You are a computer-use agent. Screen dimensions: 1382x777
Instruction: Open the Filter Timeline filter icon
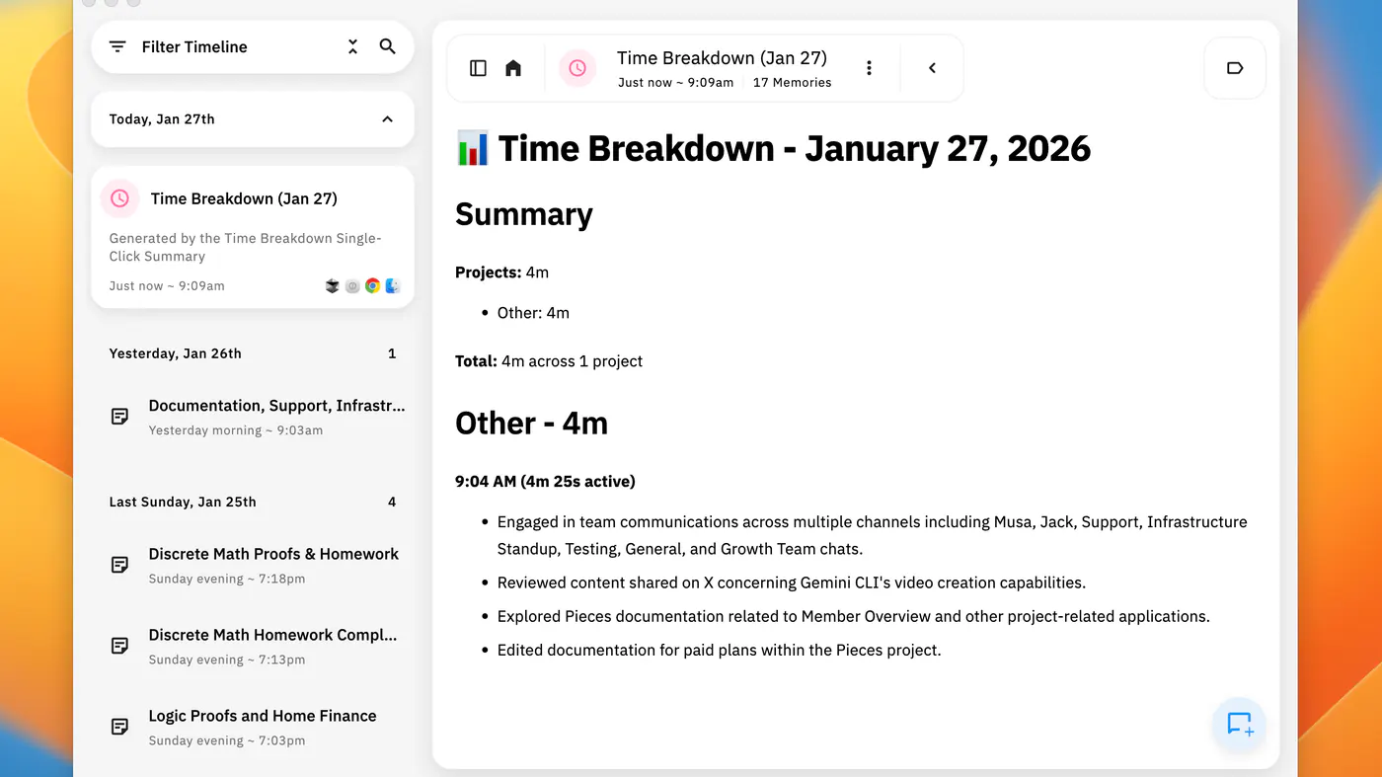117,46
